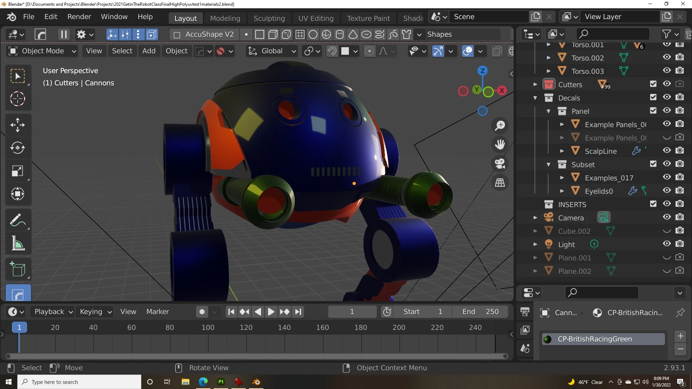Add a new material slot with plus button
692x389 pixels.
click(680, 336)
